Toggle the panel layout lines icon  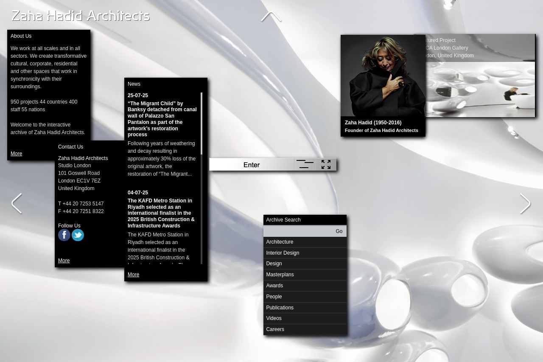tap(305, 164)
